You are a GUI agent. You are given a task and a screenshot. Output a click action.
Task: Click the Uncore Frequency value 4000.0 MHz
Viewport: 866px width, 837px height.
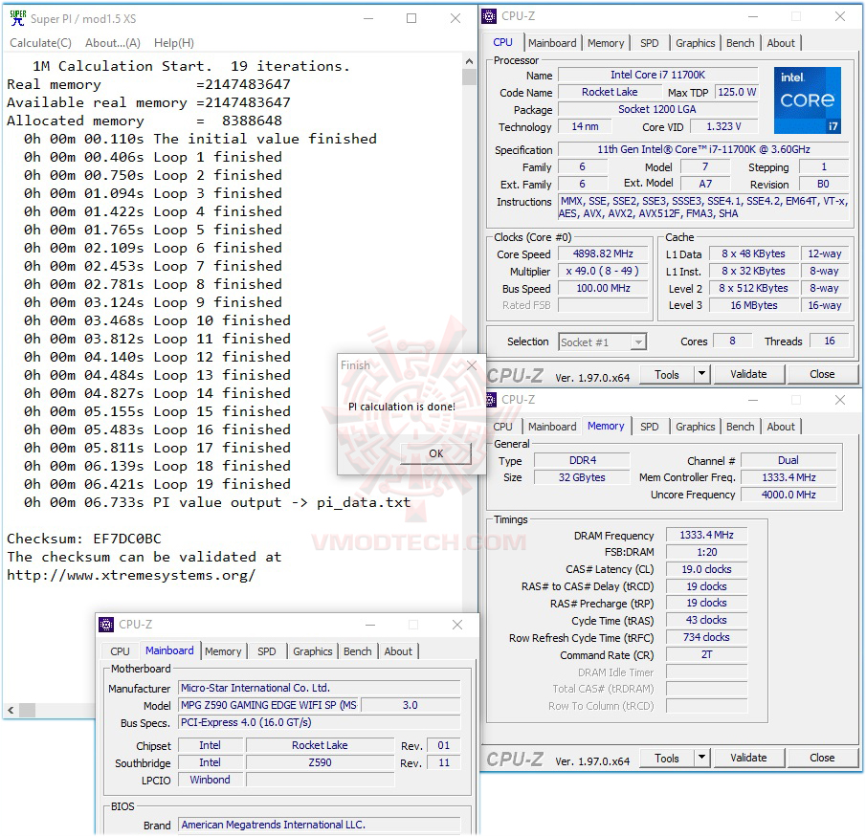788,495
